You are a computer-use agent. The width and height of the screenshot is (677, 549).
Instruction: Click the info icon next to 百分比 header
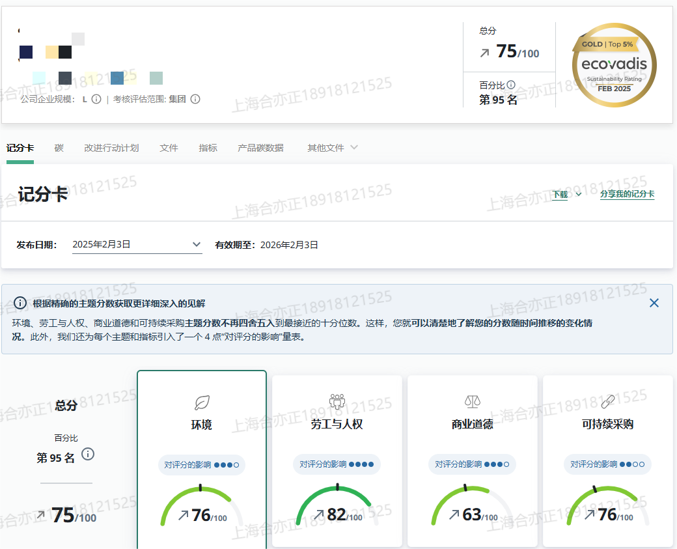click(511, 85)
